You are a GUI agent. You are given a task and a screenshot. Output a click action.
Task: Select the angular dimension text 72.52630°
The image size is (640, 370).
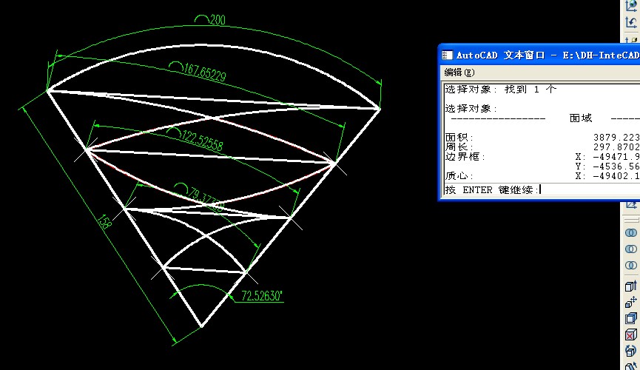click(262, 296)
